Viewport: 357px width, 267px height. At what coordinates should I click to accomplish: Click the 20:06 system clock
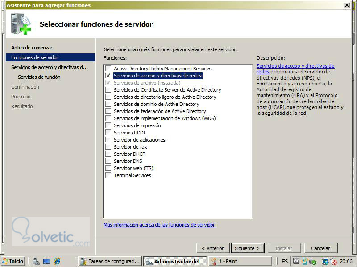[346, 261]
